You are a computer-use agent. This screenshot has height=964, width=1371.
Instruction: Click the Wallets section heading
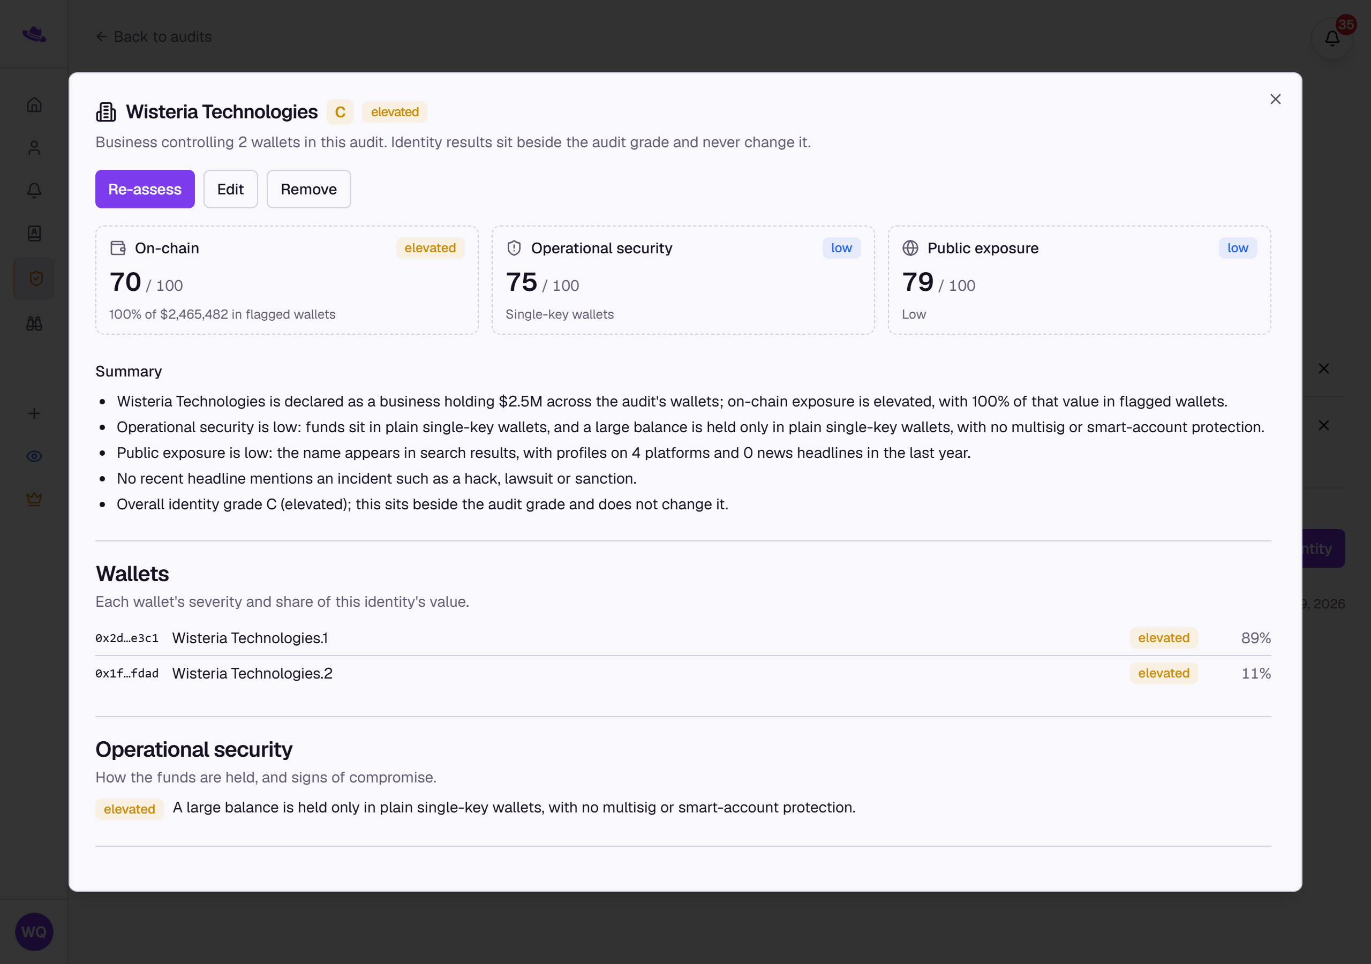pyautogui.click(x=133, y=574)
